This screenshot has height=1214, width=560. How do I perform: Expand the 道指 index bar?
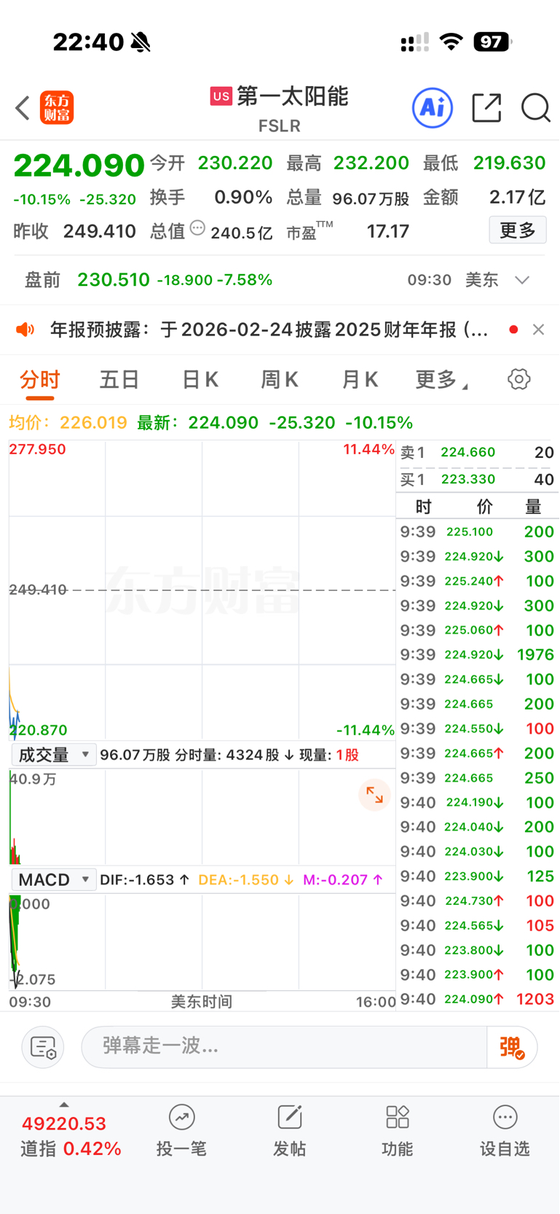(x=64, y=1105)
